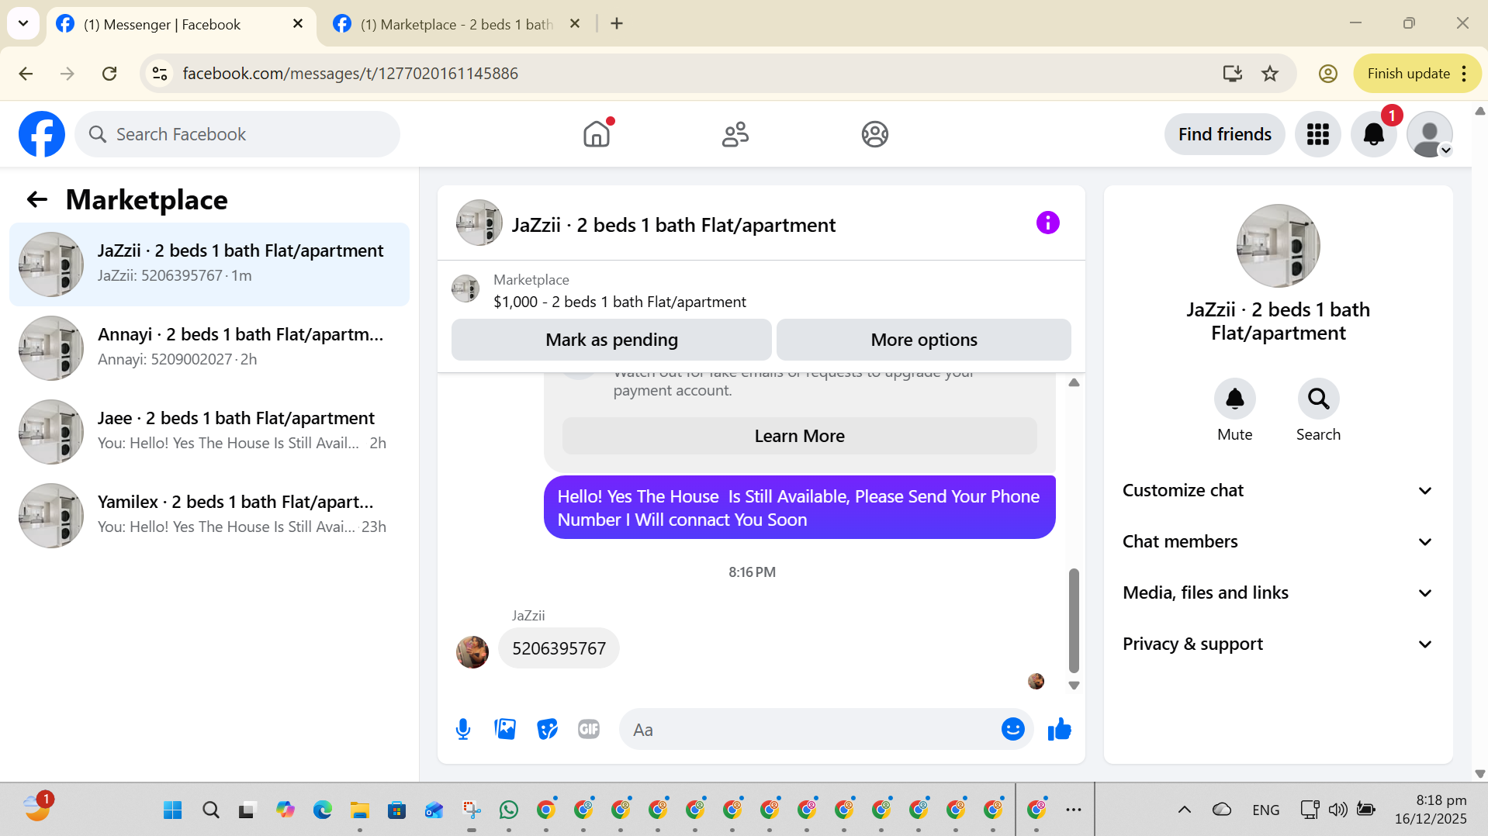
Task: Expand the Privacy & support section
Action: [x=1277, y=644]
